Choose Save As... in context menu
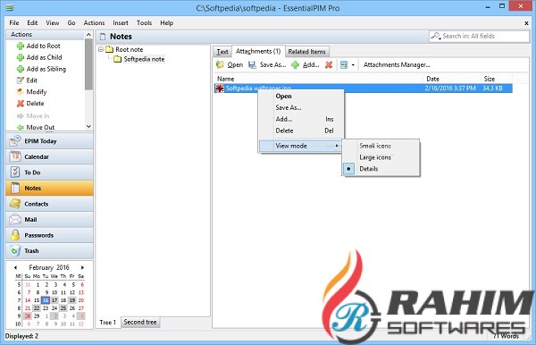This screenshot has height=345, width=536. (300, 107)
